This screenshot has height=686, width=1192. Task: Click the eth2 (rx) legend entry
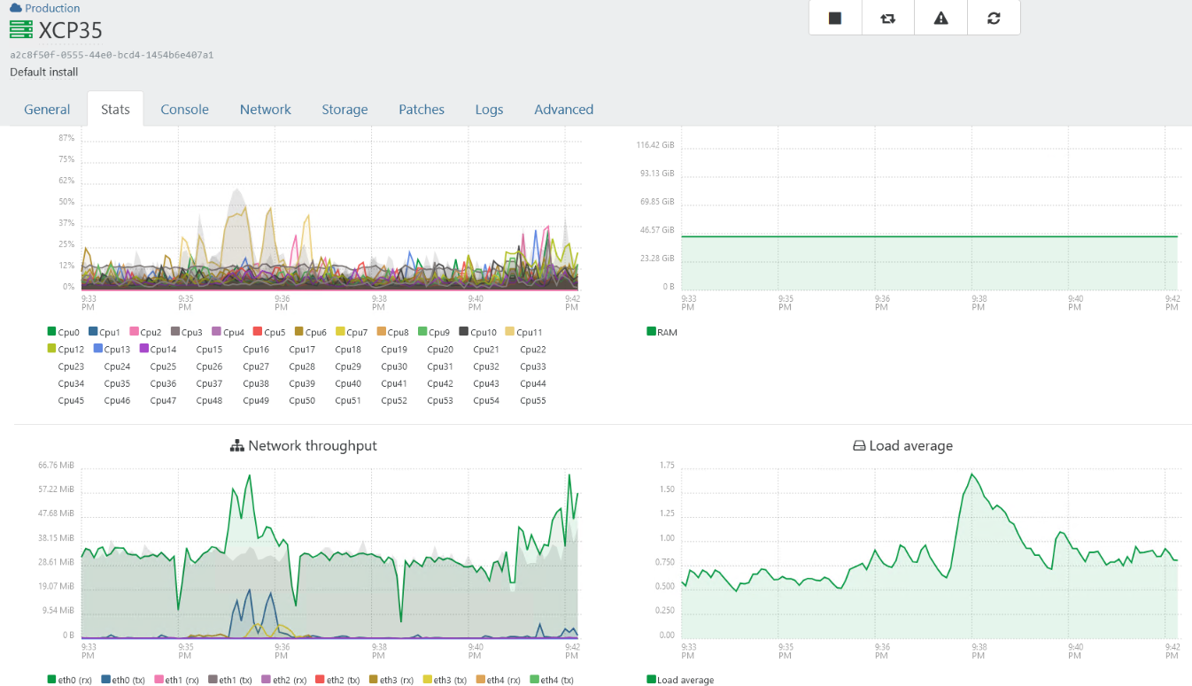pos(283,680)
